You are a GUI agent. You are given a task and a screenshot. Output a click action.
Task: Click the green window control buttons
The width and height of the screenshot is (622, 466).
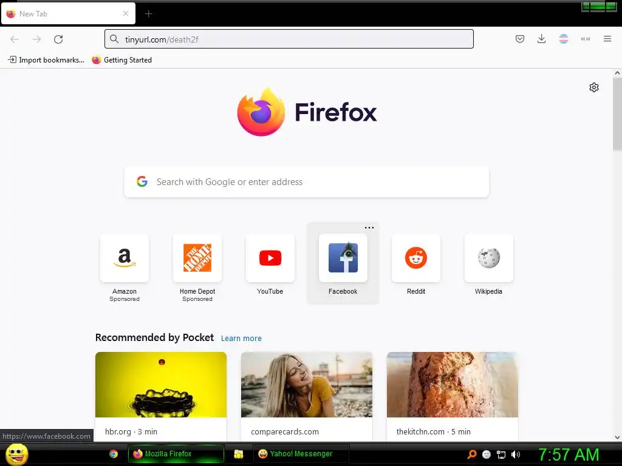(x=599, y=6)
